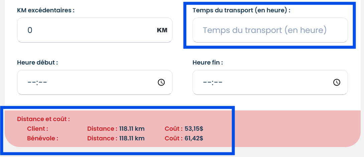Click the "Bénévole :" row label
Image resolution: width=364 pixels, height=157 pixels.
coord(42,138)
